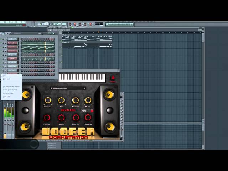Click the playlist toolbar play icon
228x171 pixels.
[x=64, y=30]
